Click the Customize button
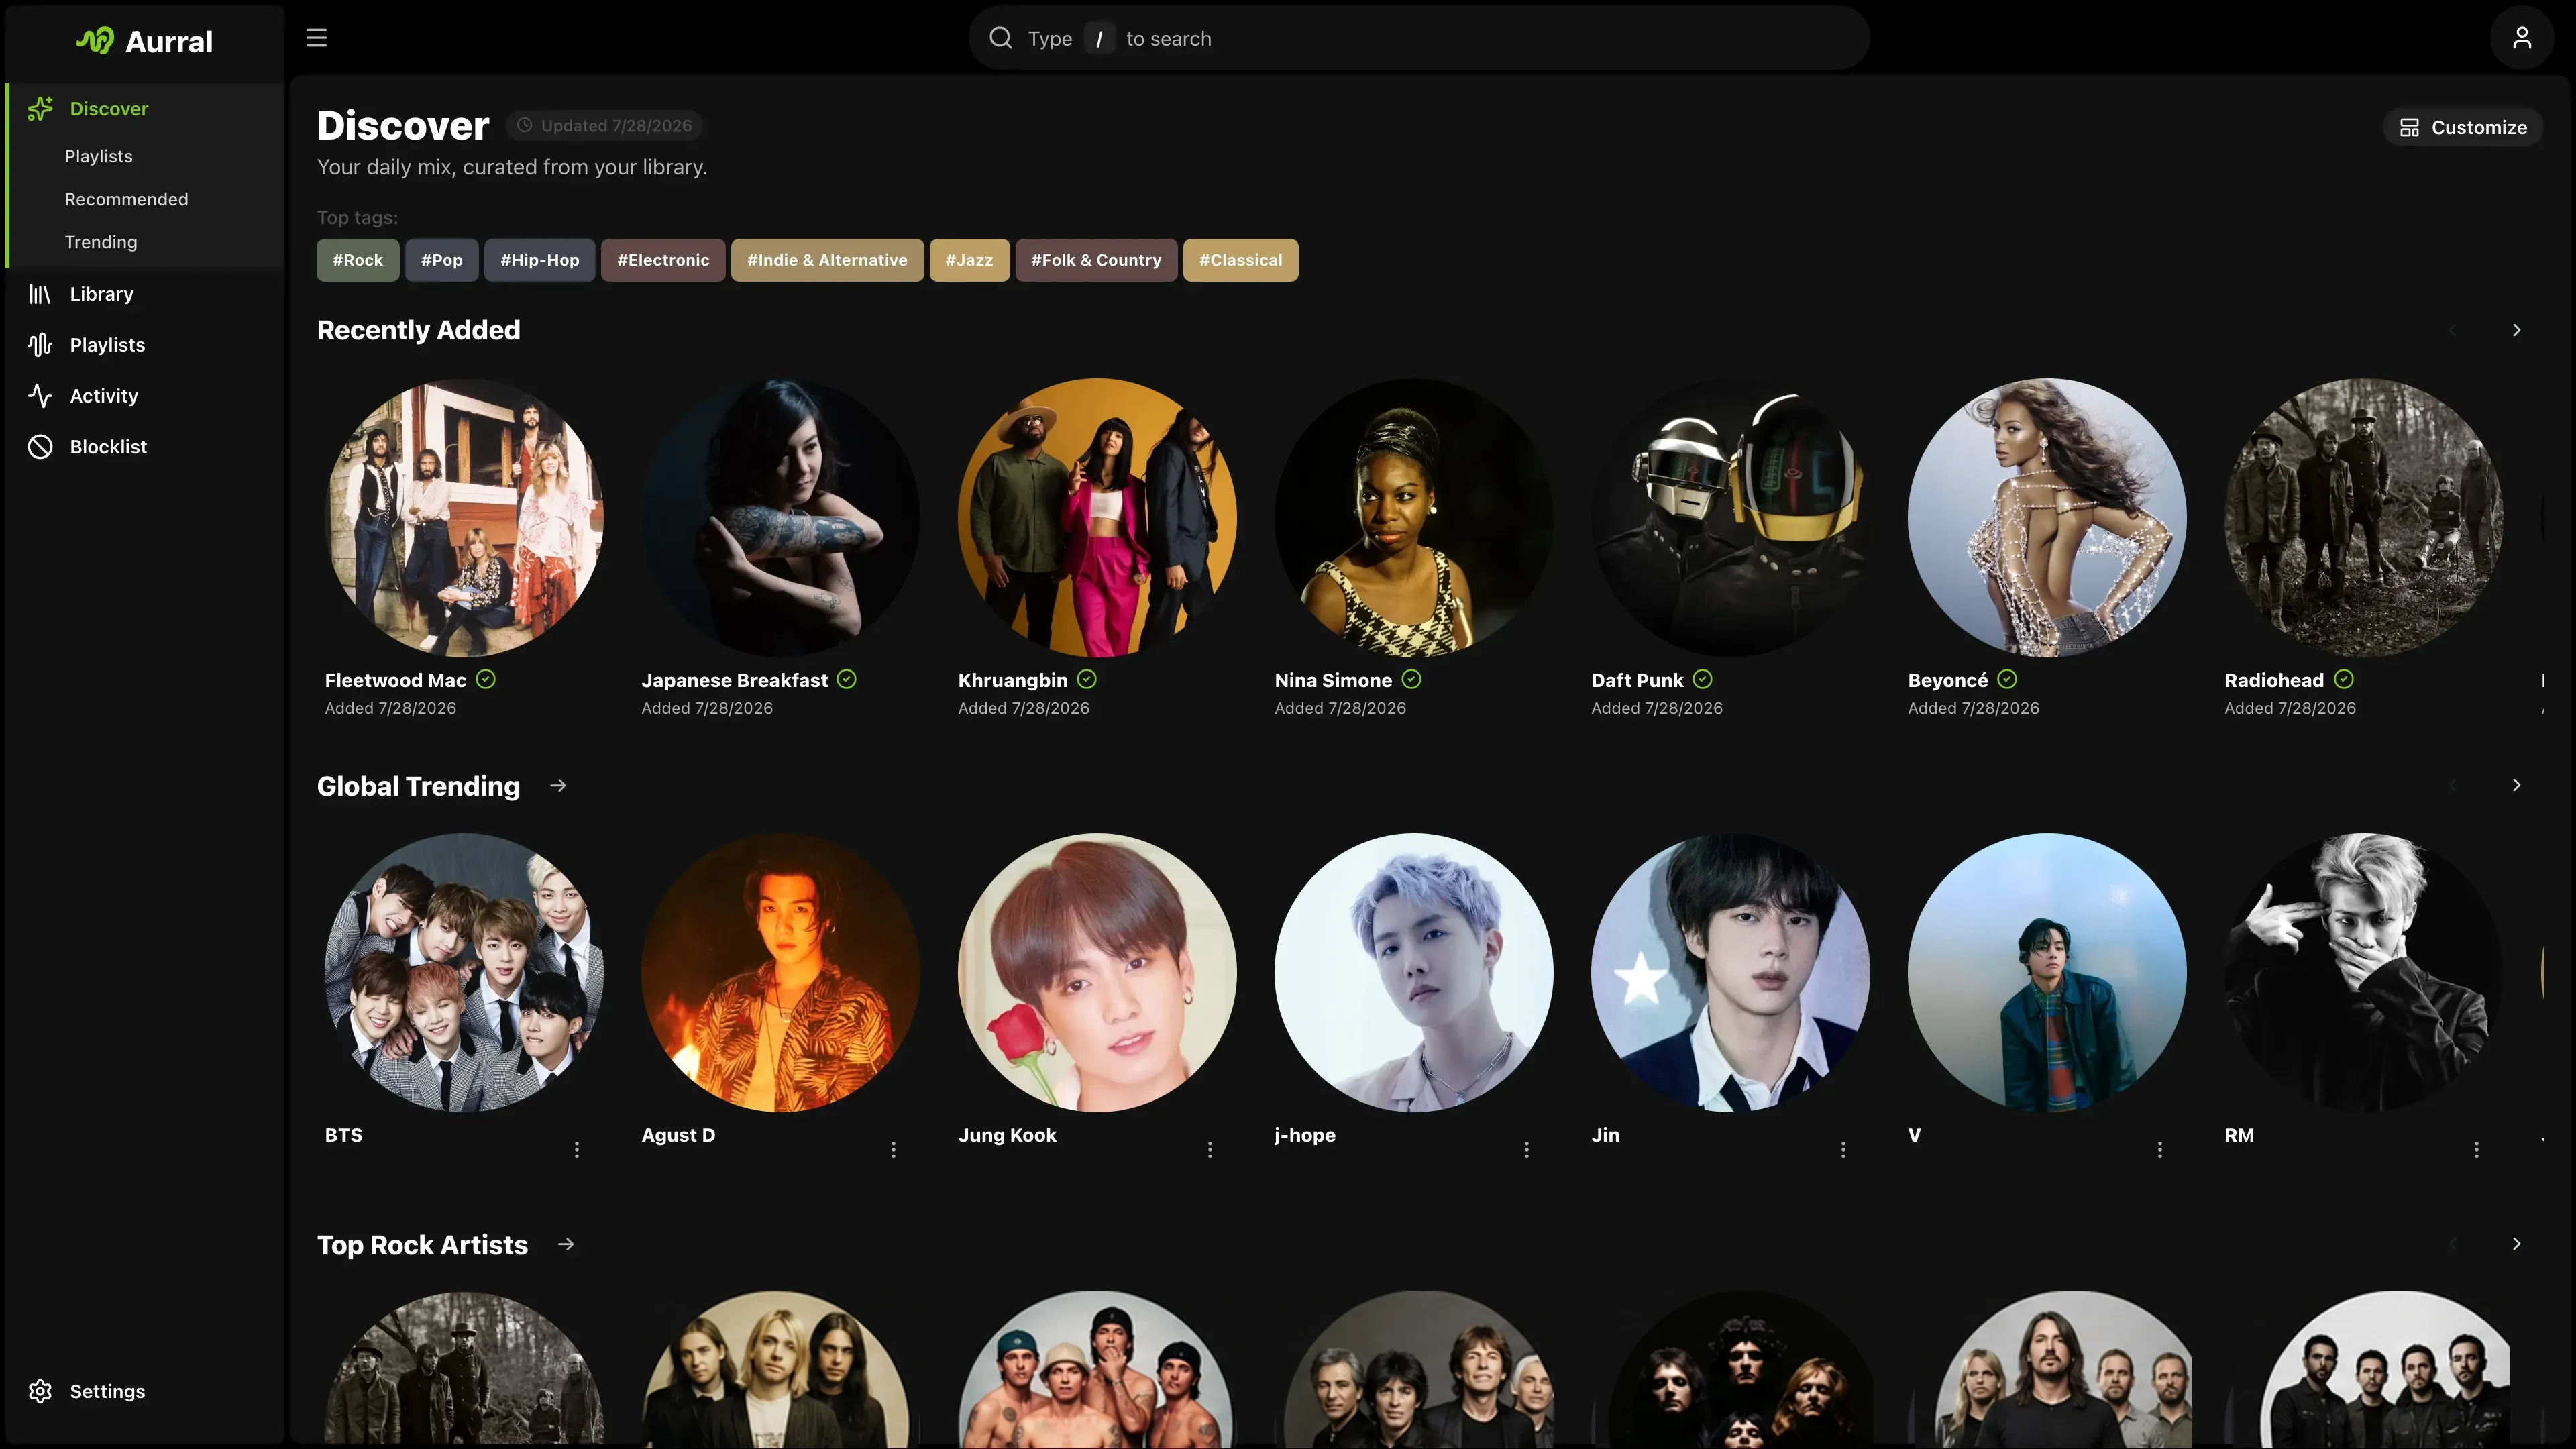The height and width of the screenshot is (1449, 2576). [x=2463, y=127]
